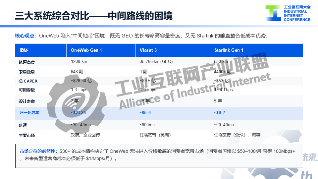Click the 4400+ 颗 cell

click(223, 72)
